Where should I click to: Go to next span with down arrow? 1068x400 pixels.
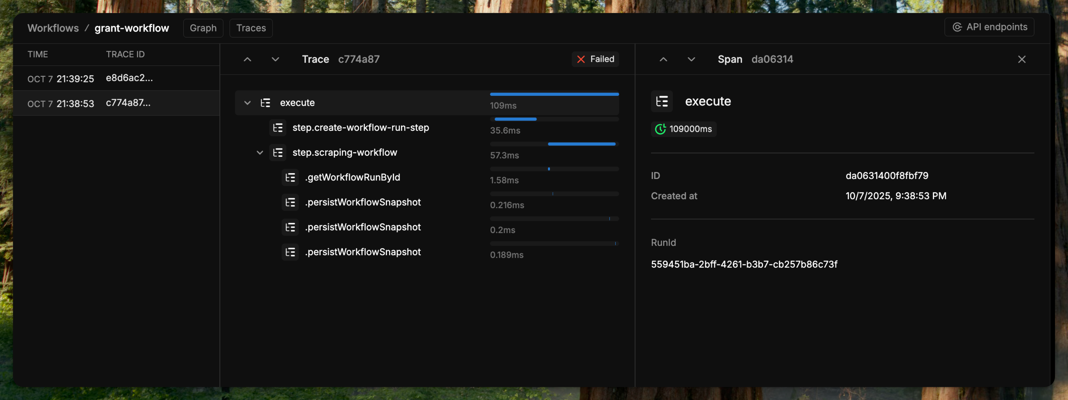coord(691,59)
